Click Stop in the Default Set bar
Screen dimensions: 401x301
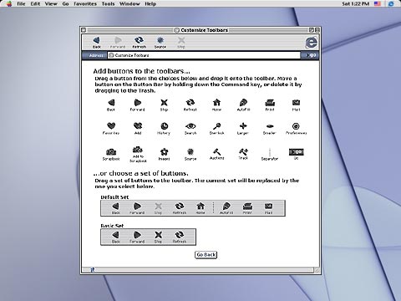point(158,208)
